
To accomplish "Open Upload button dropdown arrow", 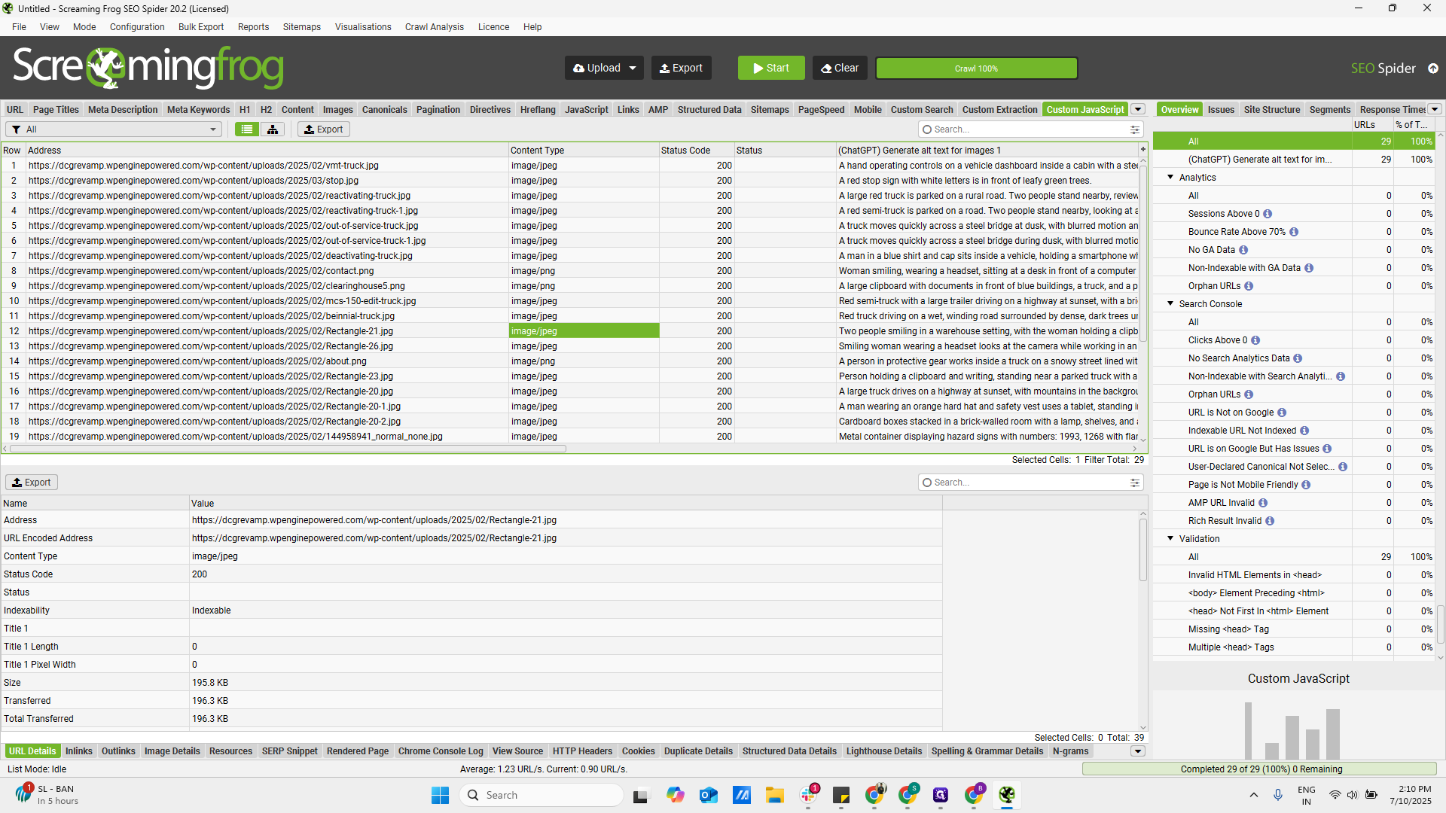I will [x=633, y=68].
